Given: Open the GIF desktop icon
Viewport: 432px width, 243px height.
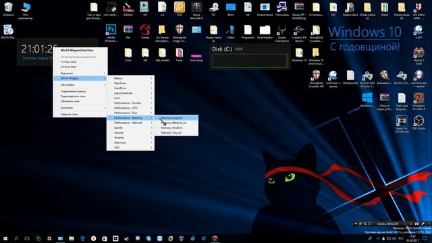Looking at the screenshot, I should click(x=145, y=9).
